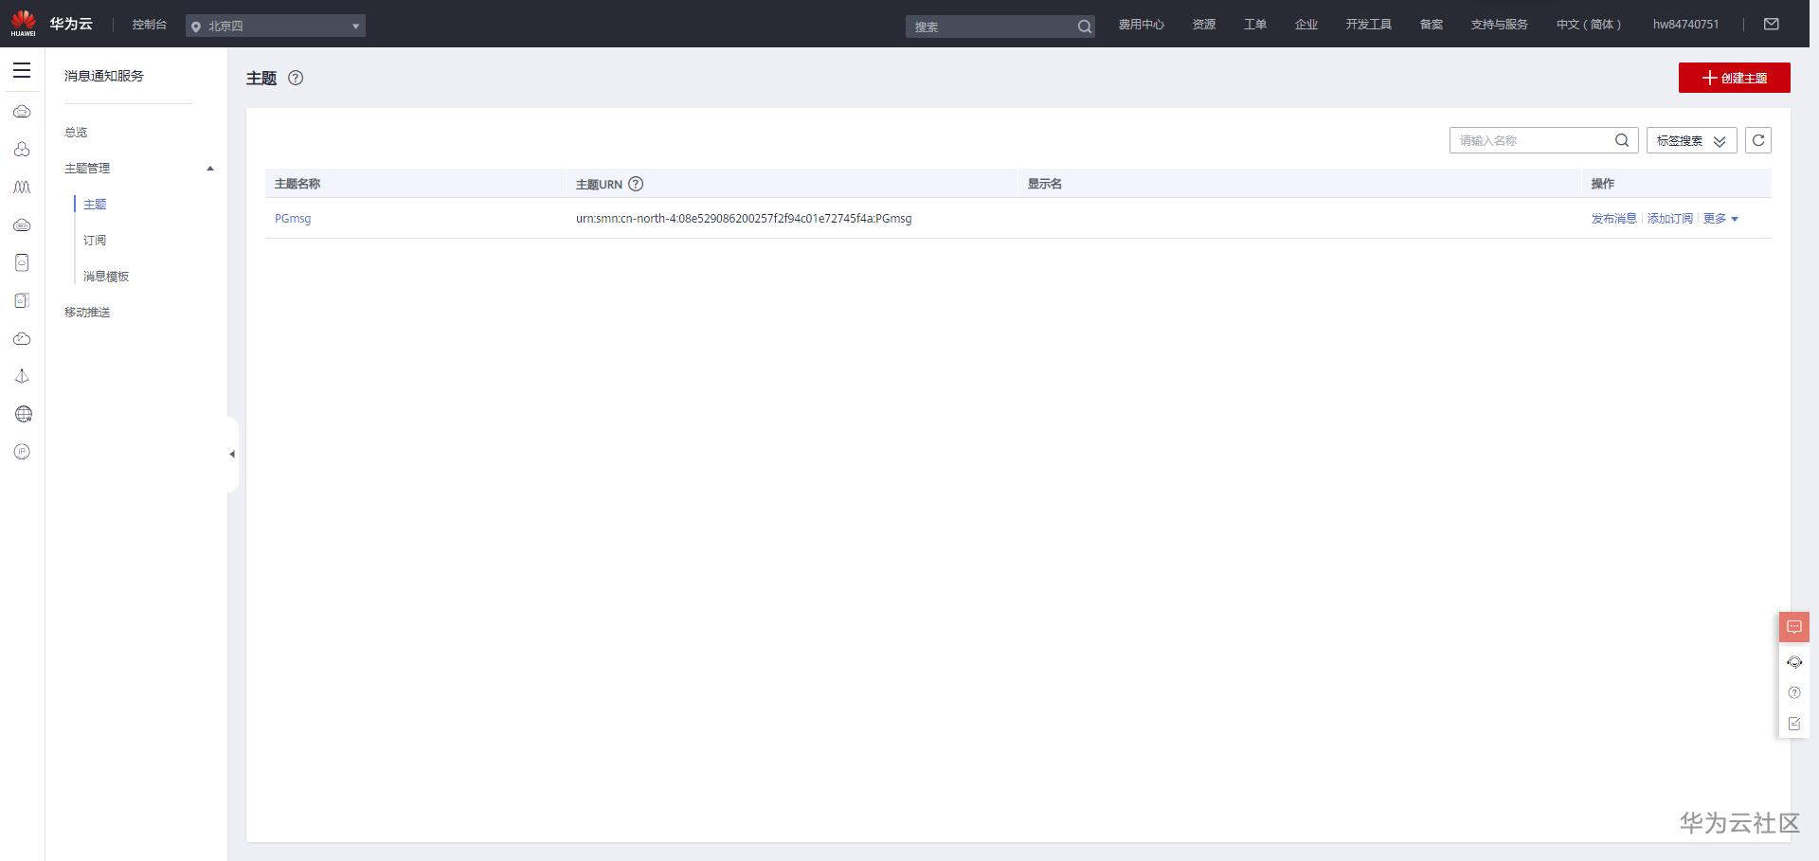Open the cloud monitoring gauge icon in sidebar

click(x=22, y=339)
